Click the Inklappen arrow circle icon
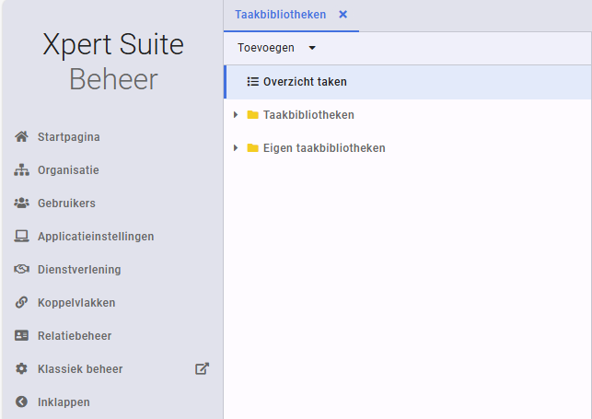The width and height of the screenshot is (592, 419). [21, 402]
